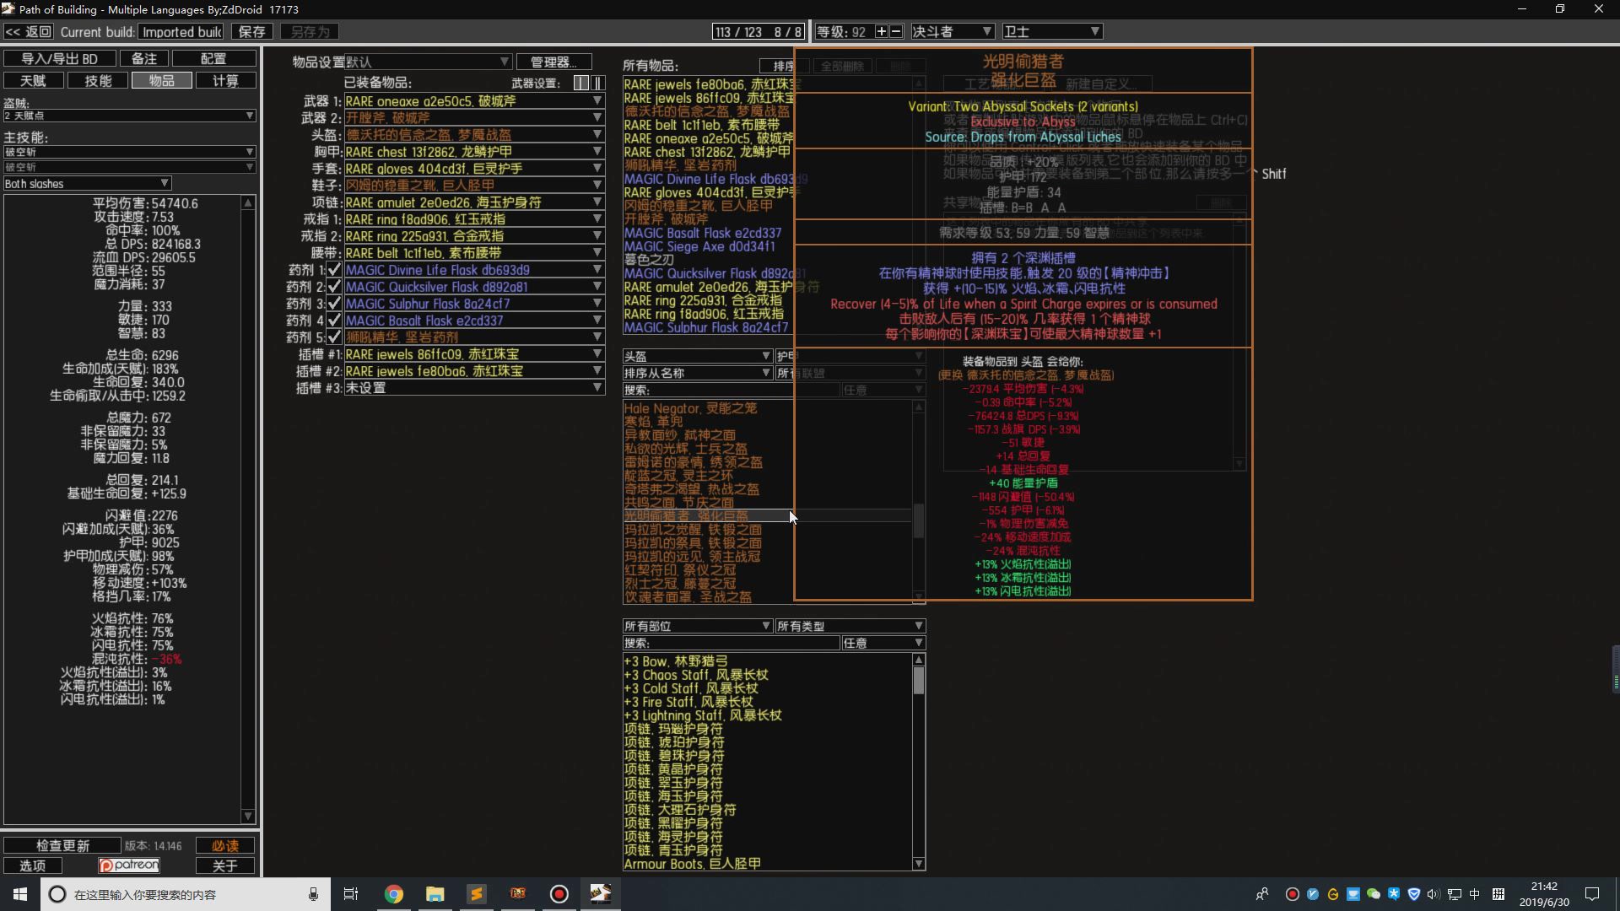Open the 卫士 ascendancy dropdown
Viewport: 1620px width, 911px height.
coord(1052,31)
